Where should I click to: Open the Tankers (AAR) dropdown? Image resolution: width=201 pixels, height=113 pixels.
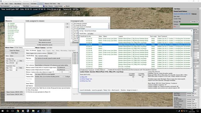49,77
